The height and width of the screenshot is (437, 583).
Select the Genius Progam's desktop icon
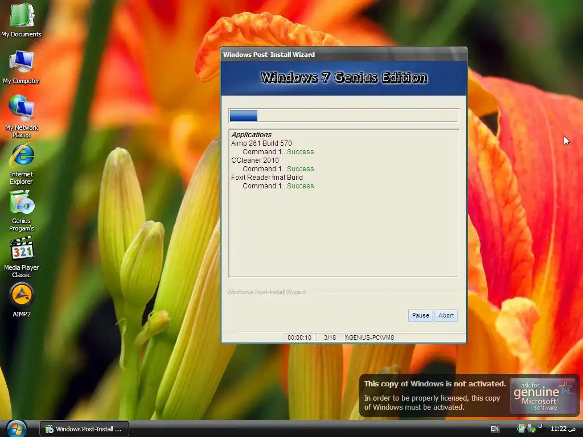[x=21, y=211]
